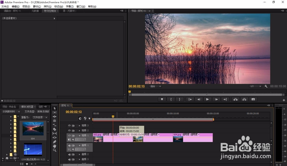This screenshot has height=166, width=287.
Task: Toggle sync lock on 视频 3 track
Action: click(x=73, y=126)
